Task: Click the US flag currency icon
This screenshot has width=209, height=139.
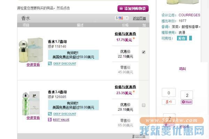Action: (121, 18)
